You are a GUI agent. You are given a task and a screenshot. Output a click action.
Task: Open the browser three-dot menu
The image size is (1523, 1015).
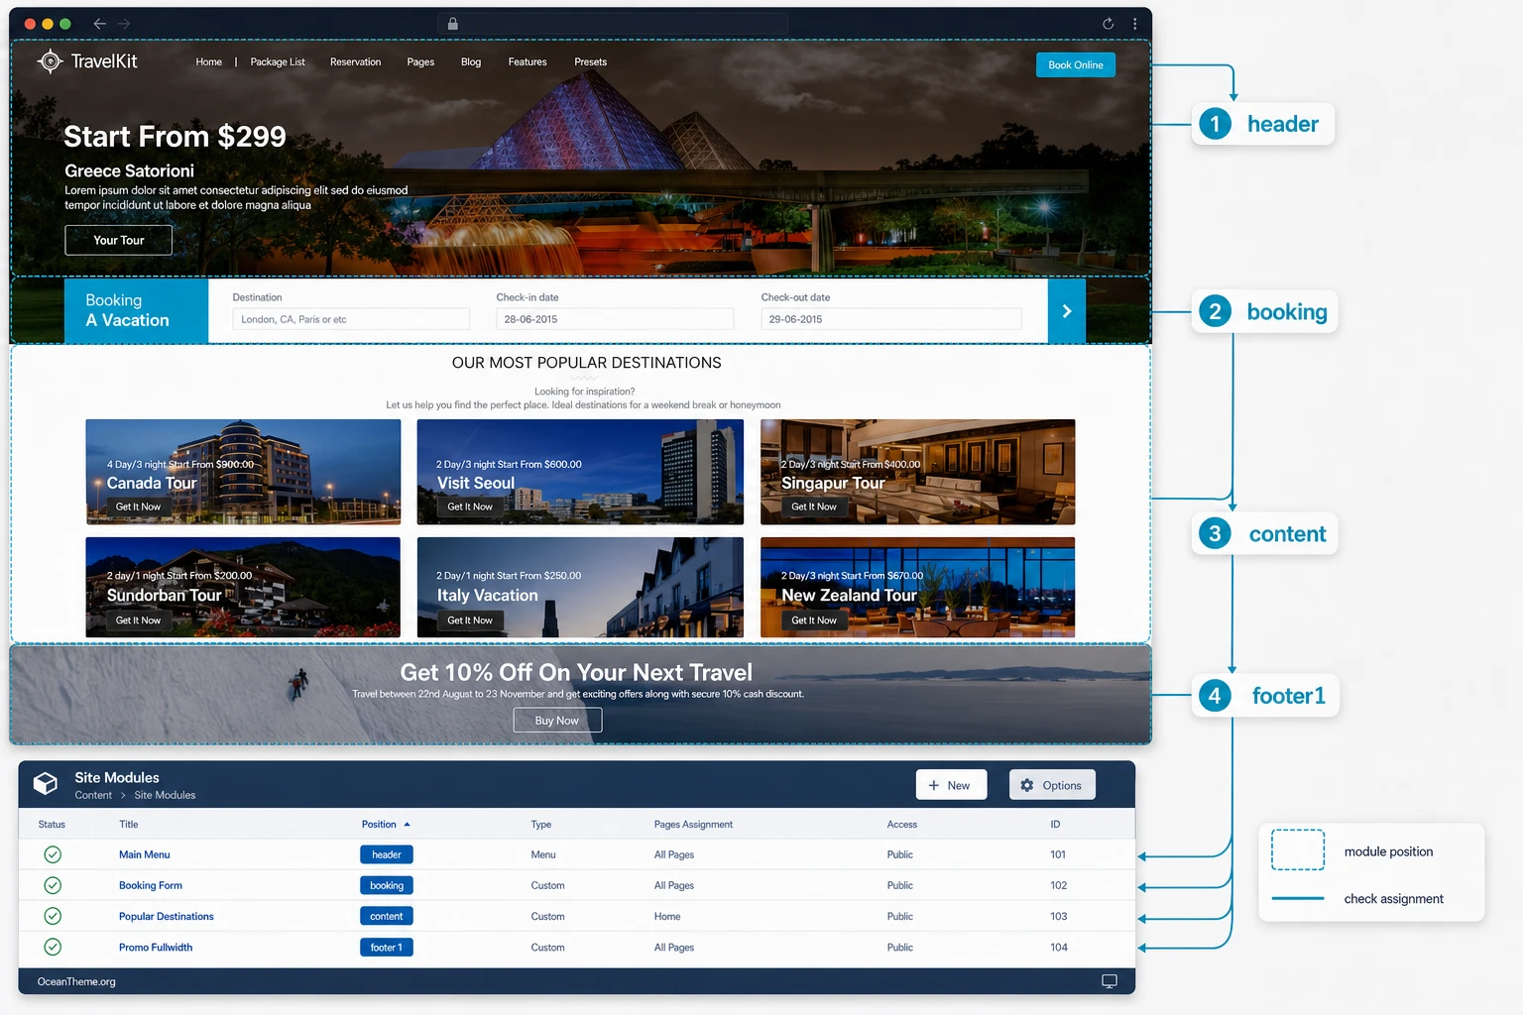(x=1134, y=24)
